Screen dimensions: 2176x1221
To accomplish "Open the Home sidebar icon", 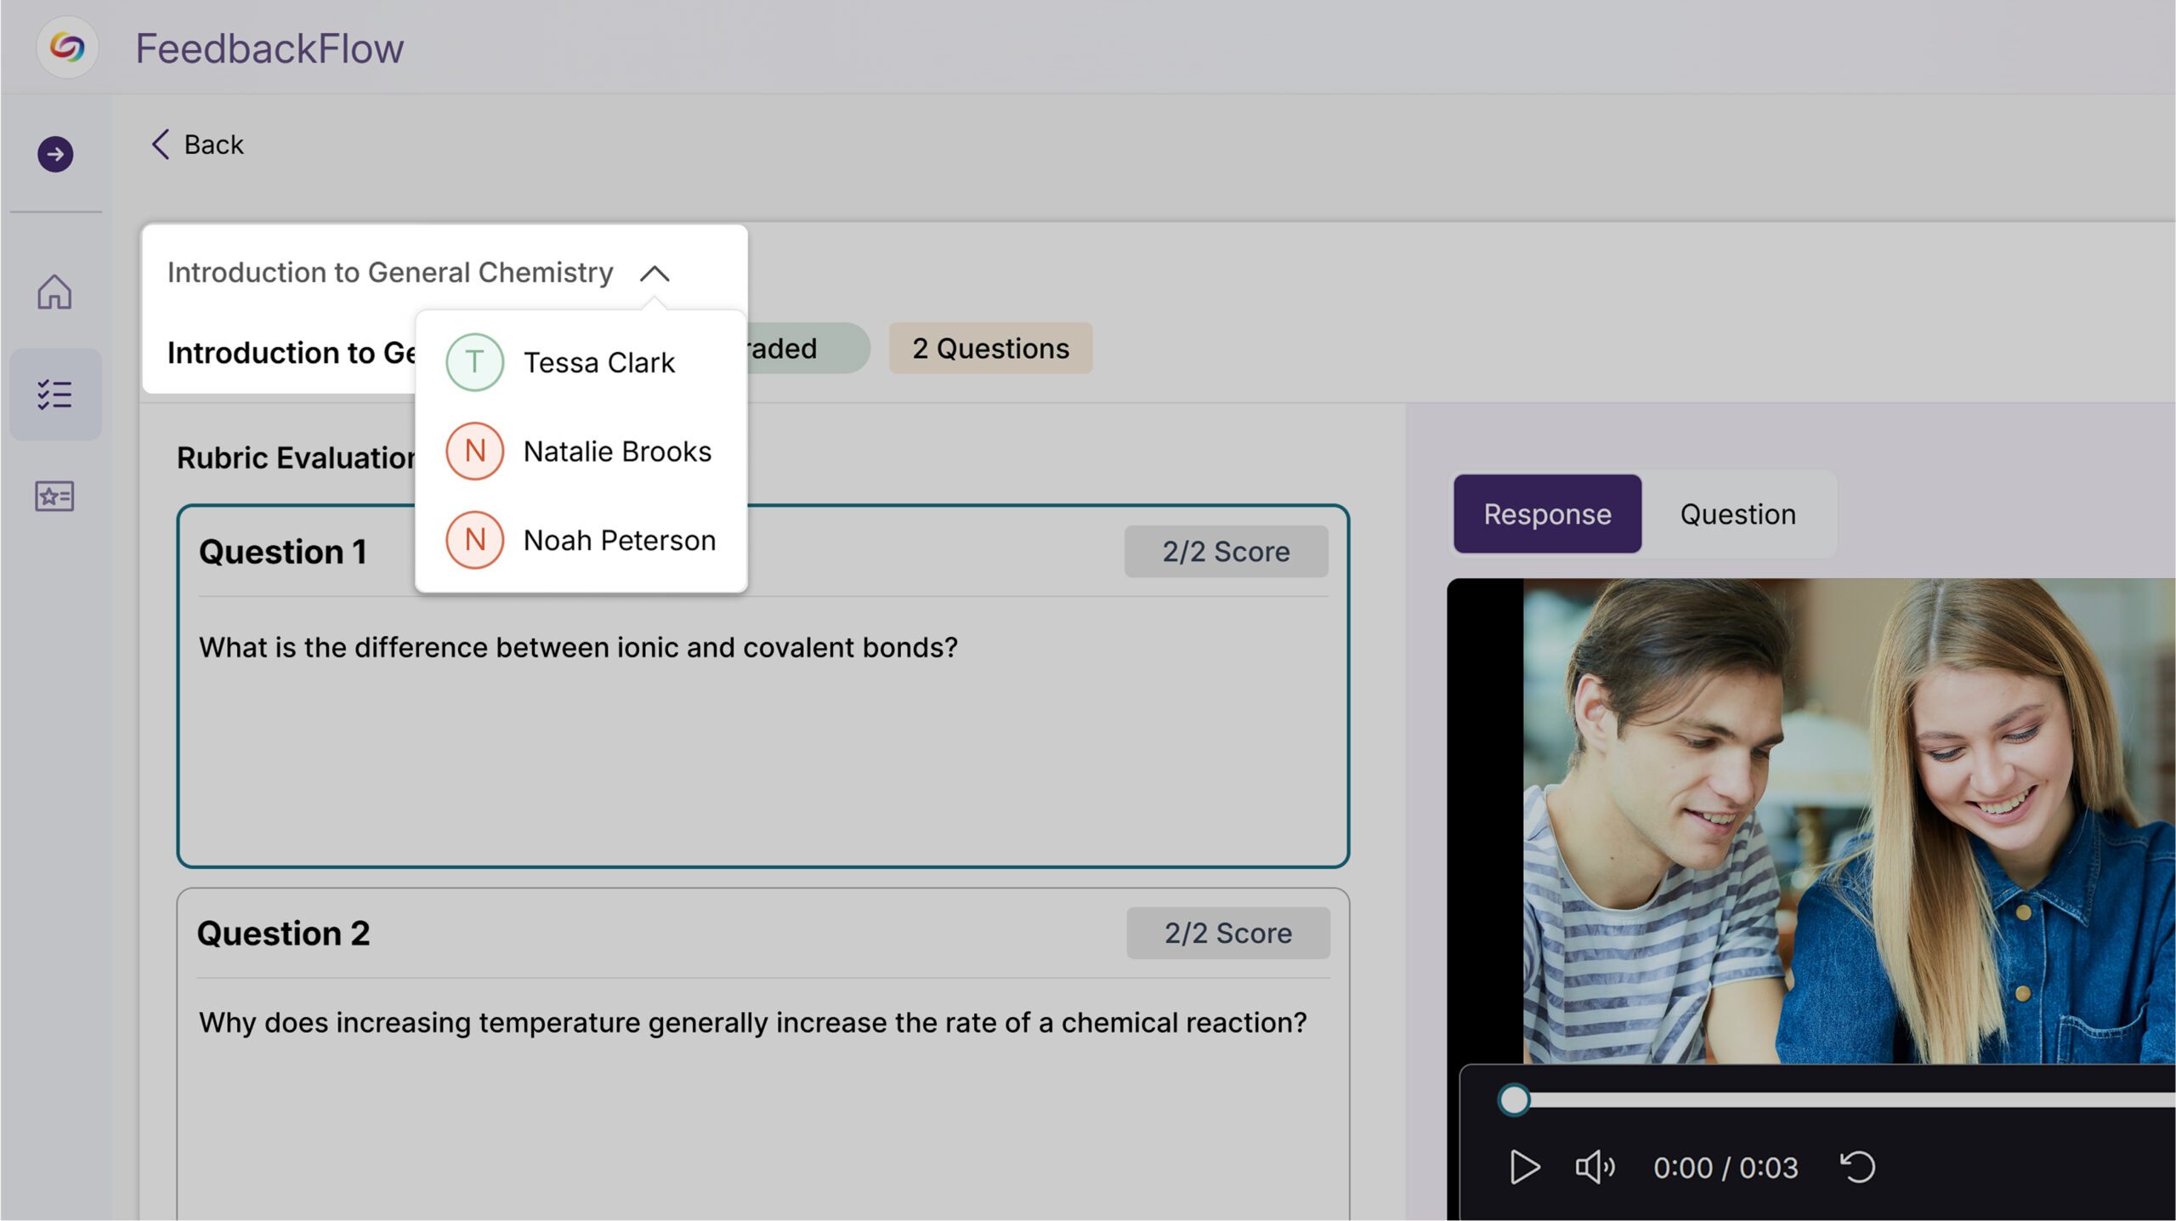I will click(54, 292).
